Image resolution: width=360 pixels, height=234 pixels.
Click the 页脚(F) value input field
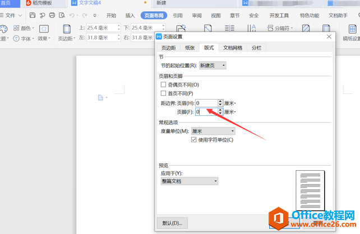click(206, 112)
